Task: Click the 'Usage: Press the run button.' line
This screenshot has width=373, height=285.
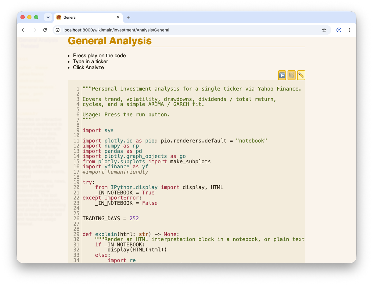Action: pyautogui.click(x=126, y=115)
